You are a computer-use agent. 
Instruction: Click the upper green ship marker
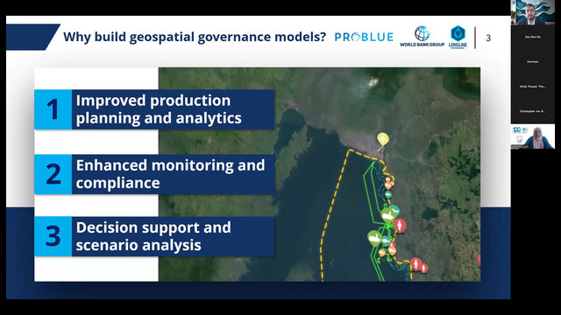[x=387, y=216]
